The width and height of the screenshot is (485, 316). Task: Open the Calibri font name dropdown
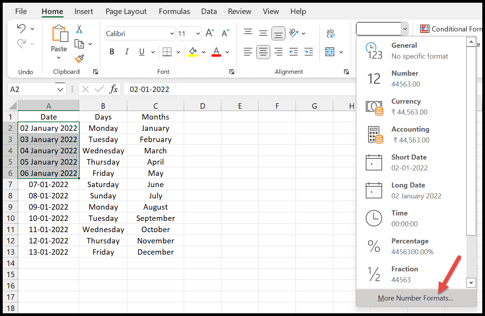click(172, 34)
